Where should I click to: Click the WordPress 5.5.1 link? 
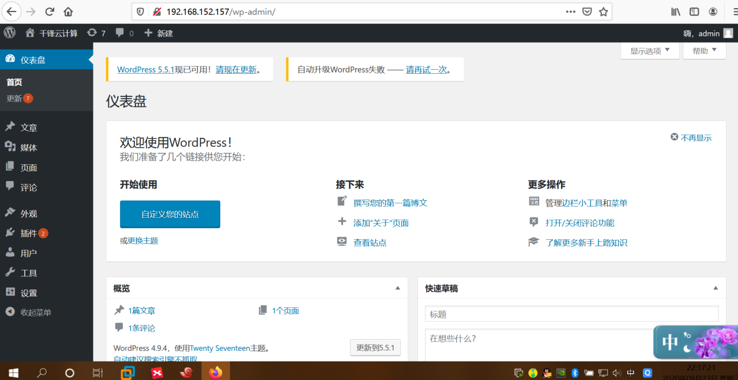coord(146,69)
